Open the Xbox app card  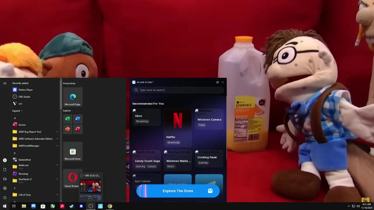(x=146, y=117)
